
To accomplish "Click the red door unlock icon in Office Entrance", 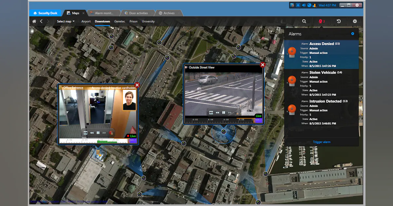I will [x=111, y=133].
